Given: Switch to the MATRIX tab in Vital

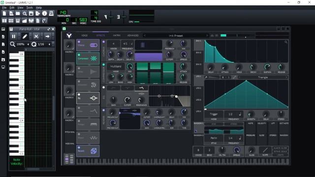Looking at the screenshot, I should [117, 35].
